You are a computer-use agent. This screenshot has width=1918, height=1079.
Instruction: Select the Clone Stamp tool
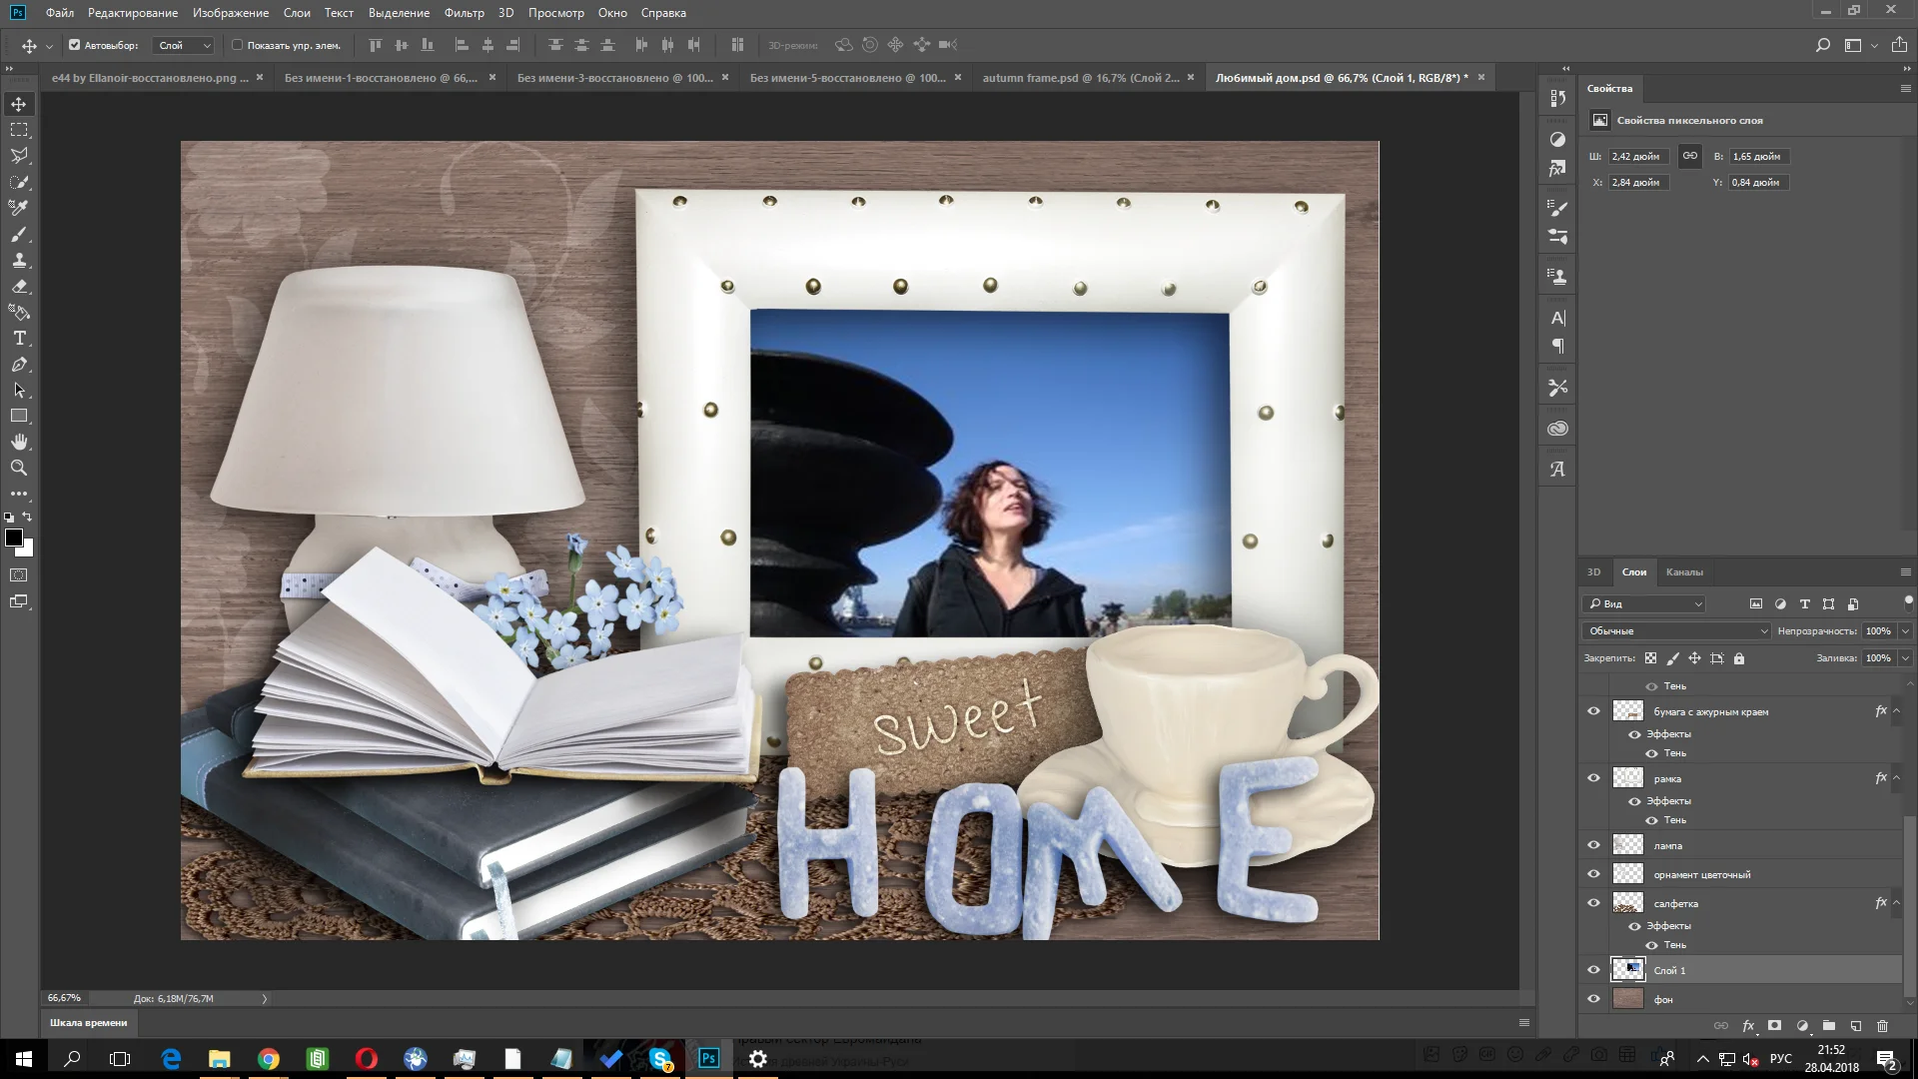point(19,261)
